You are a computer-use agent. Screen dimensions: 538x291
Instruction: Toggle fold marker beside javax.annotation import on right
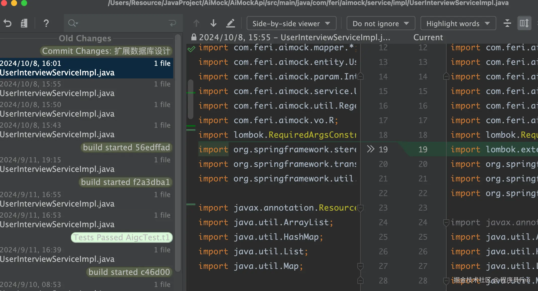point(446,222)
